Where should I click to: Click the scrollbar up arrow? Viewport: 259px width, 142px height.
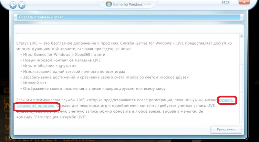[x=242, y=36]
